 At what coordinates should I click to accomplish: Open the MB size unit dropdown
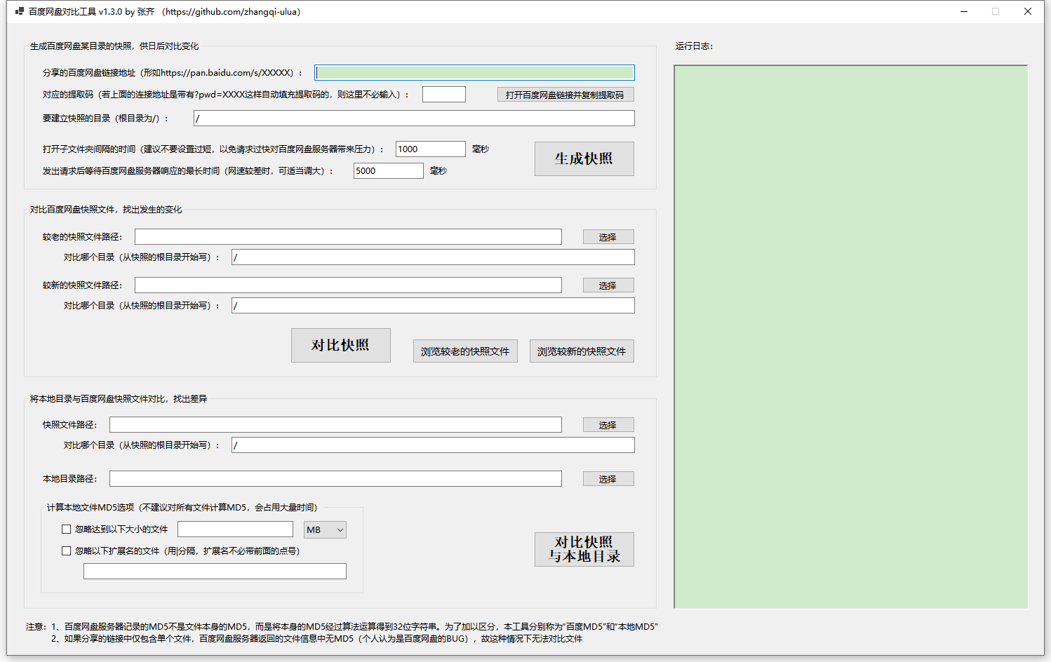point(325,529)
